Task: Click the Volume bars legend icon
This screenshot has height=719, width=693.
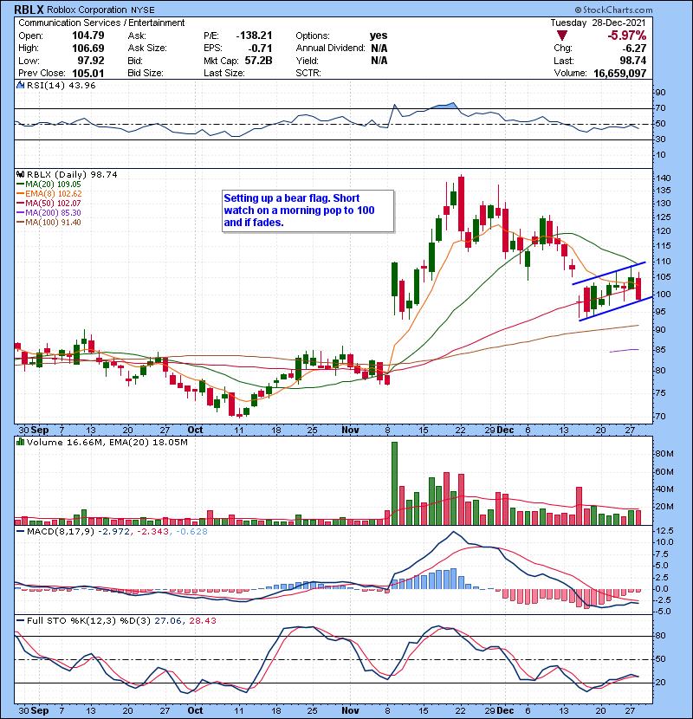Action: tap(20, 442)
